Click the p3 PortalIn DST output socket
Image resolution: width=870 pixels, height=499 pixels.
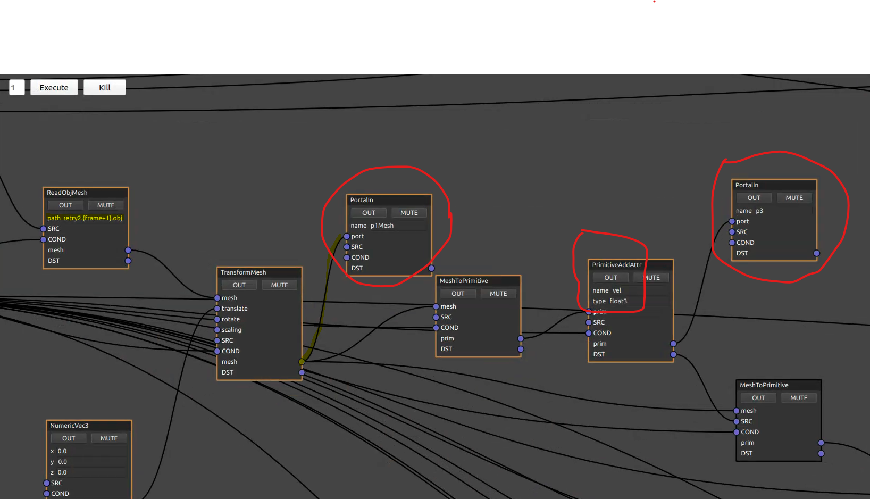pyautogui.click(x=817, y=253)
